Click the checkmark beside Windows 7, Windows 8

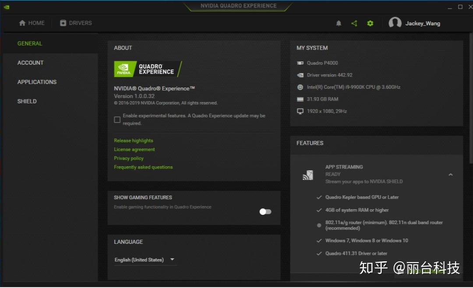pos(319,241)
